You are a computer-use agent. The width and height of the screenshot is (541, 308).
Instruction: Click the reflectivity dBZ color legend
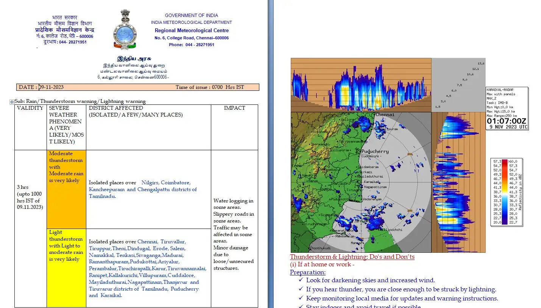click(507, 192)
